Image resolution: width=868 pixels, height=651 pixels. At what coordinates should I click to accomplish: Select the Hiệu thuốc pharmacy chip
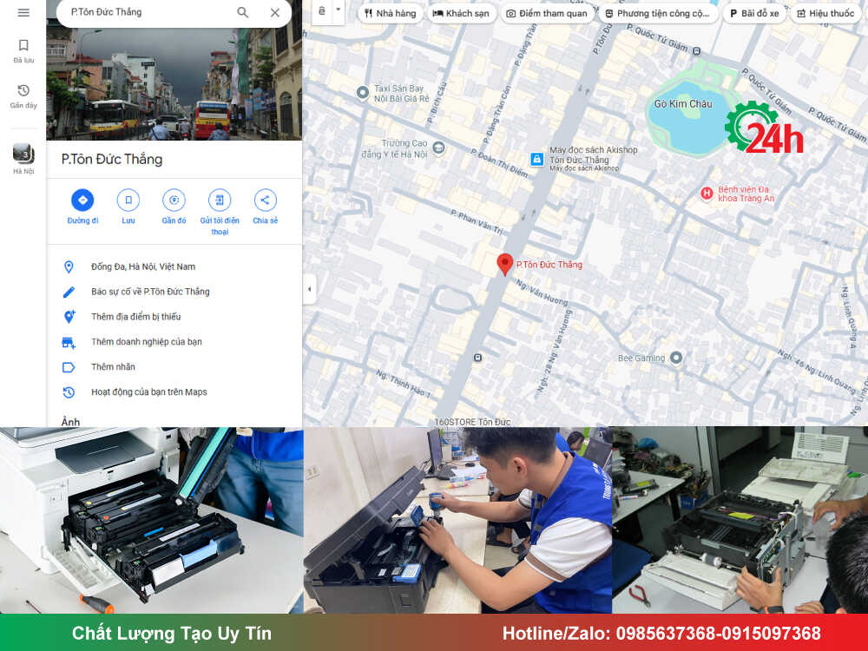pos(825,13)
